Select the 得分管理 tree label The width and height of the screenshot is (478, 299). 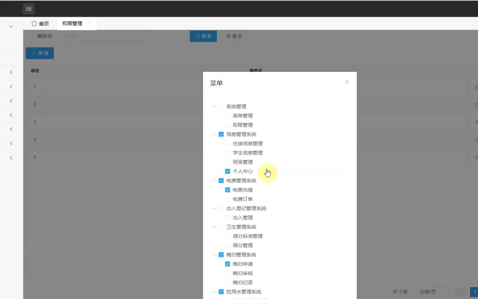point(243,245)
